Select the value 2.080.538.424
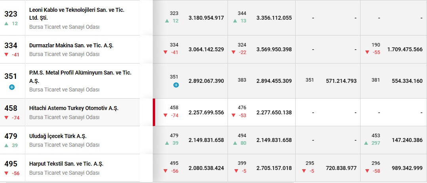The width and height of the screenshot is (427, 183). [x=206, y=168]
